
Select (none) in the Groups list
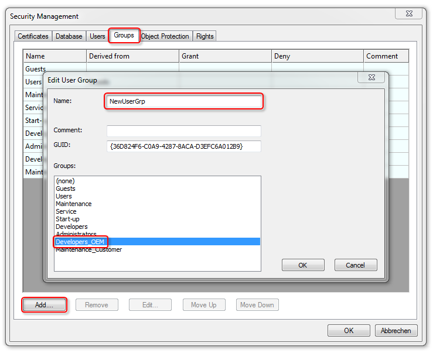158,181
